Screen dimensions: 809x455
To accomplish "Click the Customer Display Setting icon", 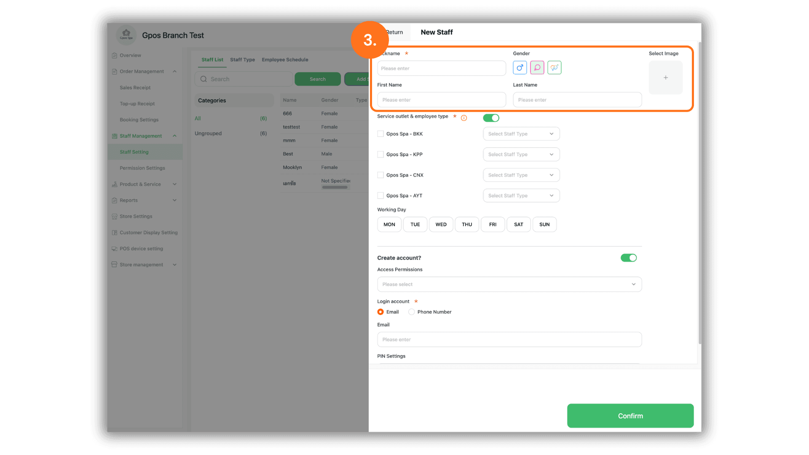I will [114, 233].
